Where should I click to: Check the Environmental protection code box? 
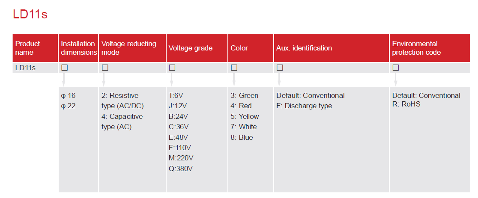click(x=395, y=68)
